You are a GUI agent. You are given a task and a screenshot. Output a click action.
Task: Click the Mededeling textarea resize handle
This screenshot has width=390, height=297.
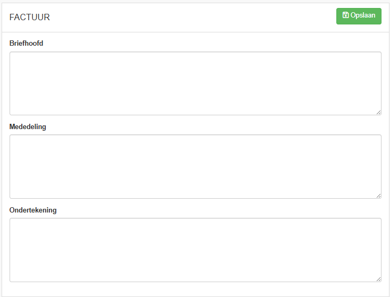click(x=378, y=196)
